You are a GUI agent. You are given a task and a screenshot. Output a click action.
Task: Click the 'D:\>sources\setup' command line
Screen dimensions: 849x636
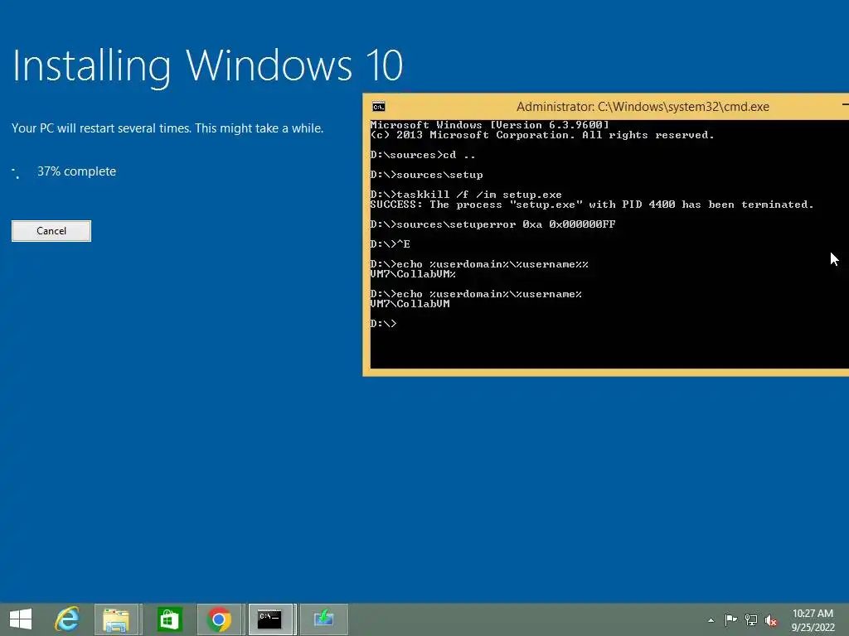(427, 175)
